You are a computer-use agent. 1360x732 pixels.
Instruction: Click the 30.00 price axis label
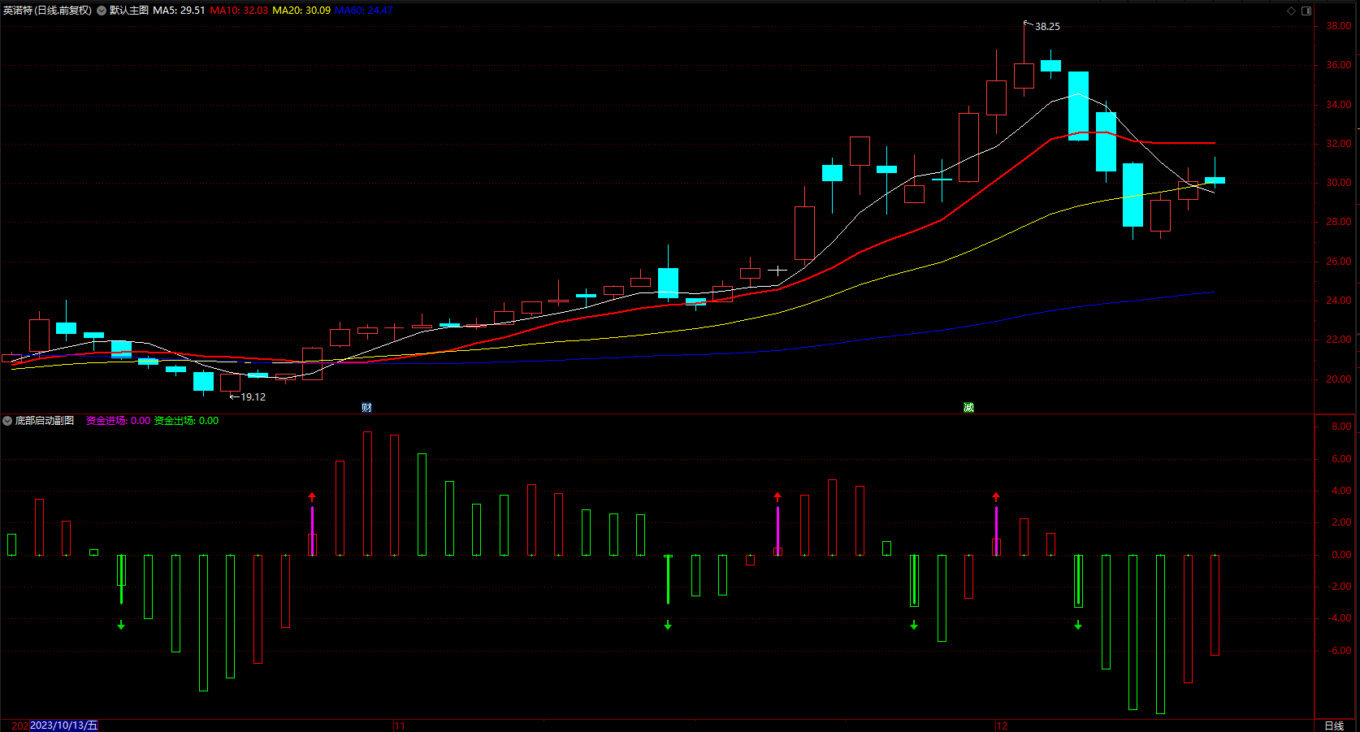[x=1339, y=183]
